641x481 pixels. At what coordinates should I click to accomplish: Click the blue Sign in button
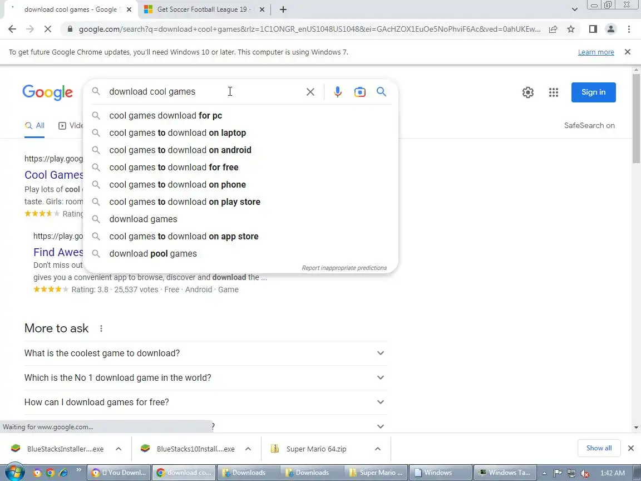tap(593, 92)
